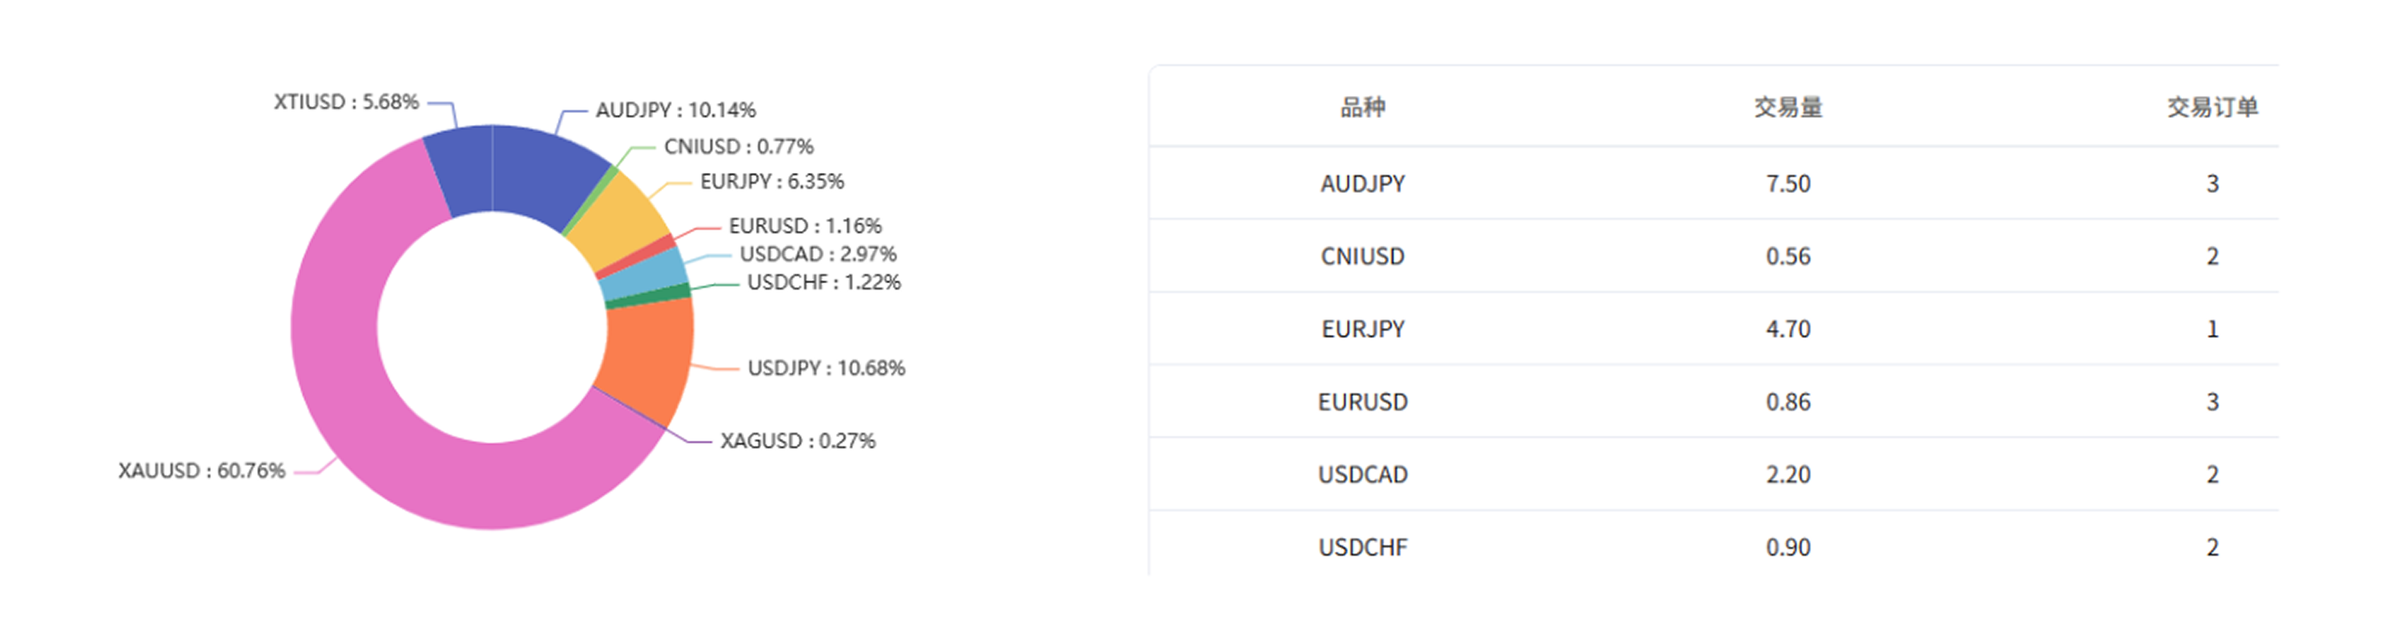Click the USDCHF table row name
Viewport: 2384px width, 642px height.
tap(1362, 547)
